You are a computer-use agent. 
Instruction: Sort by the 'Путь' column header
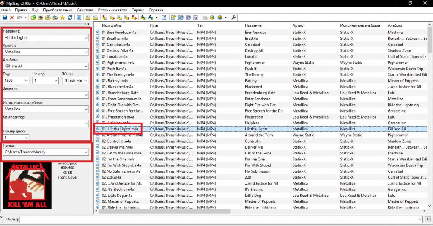[172, 25]
